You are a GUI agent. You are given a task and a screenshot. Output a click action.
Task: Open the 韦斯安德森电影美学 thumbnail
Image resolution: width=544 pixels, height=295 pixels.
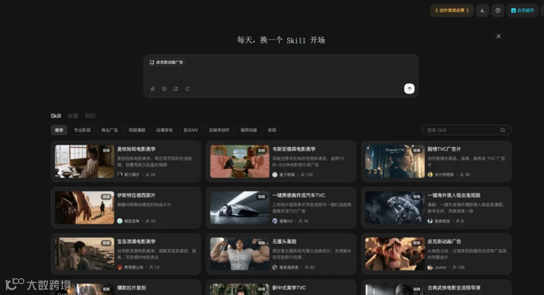tap(240, 161)
